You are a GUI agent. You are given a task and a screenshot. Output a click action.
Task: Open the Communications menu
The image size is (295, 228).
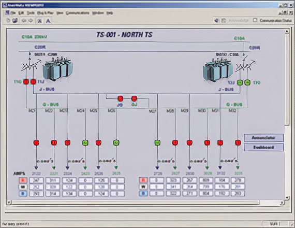[x=77, y=13]
